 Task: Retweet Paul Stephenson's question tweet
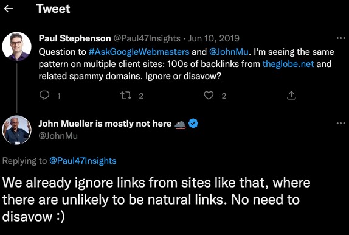[x=126, y=96]
